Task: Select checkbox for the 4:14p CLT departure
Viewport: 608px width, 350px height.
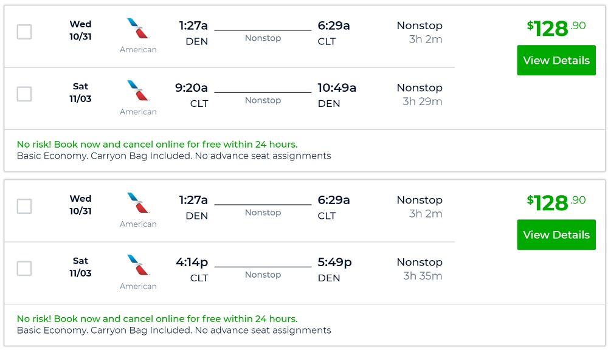Action: coord(24,269)
